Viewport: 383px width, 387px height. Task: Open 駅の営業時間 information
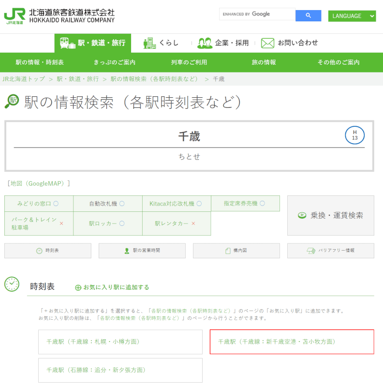[x=142, y=251]
